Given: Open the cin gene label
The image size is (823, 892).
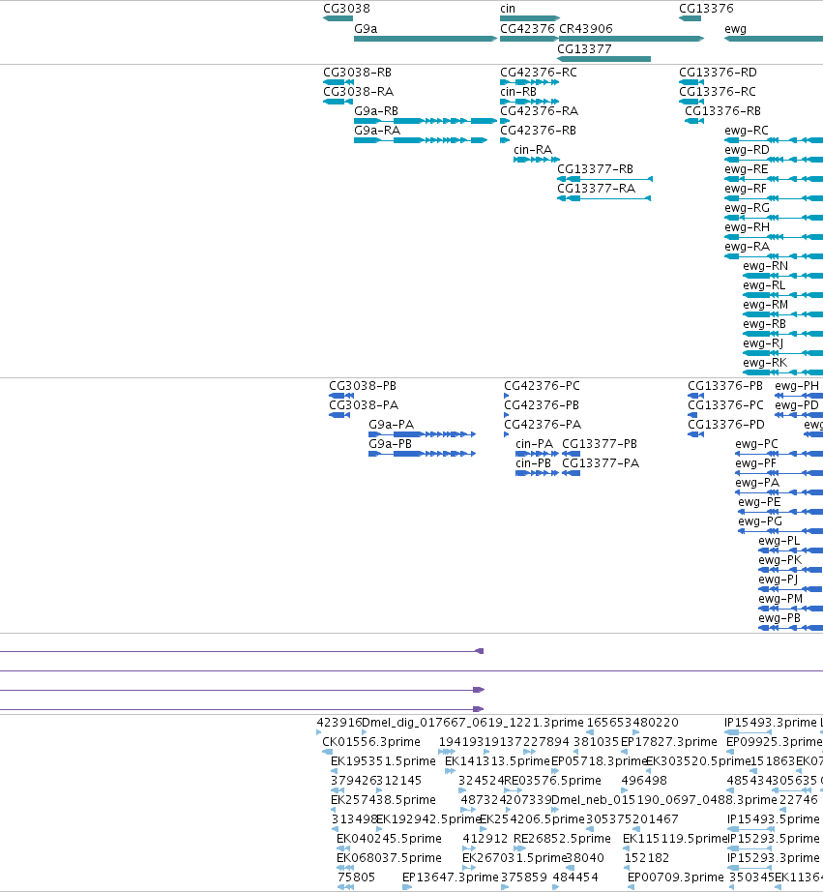Looking at the screenshot, I should click(508, 9).
